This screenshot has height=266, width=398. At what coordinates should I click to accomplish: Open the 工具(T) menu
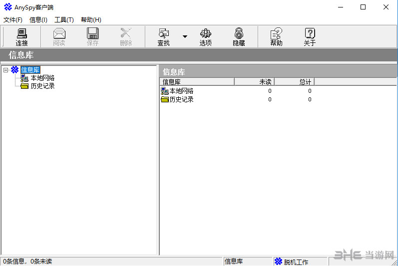(x=64, y=20)
